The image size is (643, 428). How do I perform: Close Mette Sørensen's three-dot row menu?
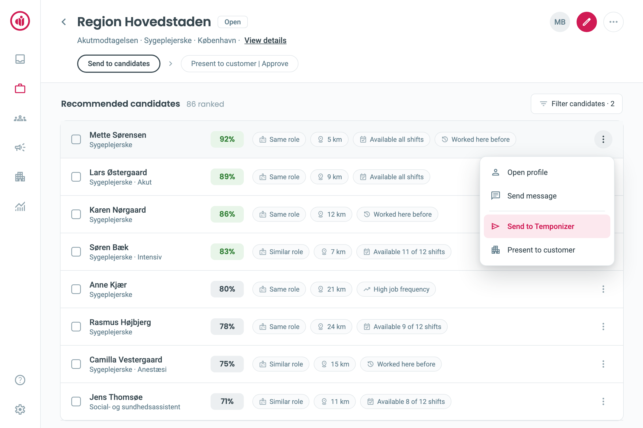click(x=603, y=139)
